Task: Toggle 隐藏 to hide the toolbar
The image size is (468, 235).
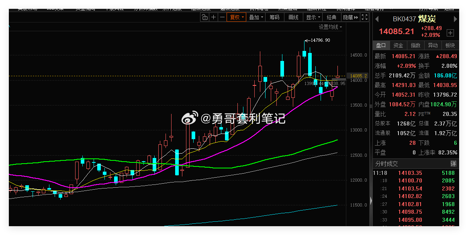Action: click(348, 17)
